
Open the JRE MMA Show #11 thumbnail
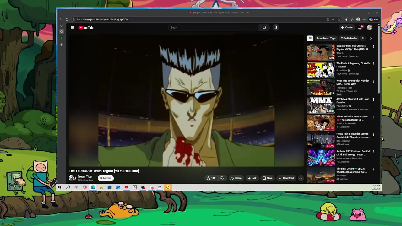321,105
